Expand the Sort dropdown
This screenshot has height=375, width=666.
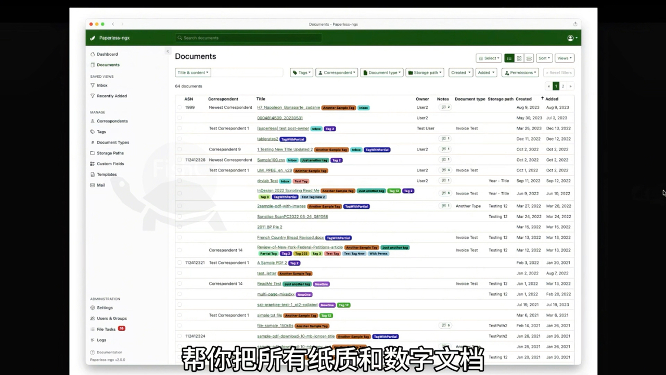544,58
